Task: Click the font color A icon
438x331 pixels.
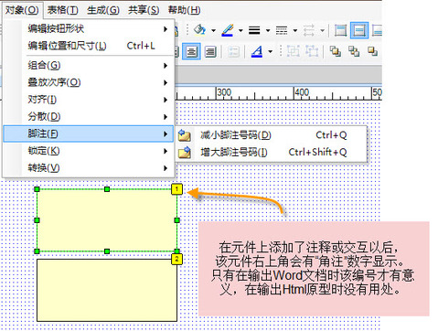Action: coord(257,51)
